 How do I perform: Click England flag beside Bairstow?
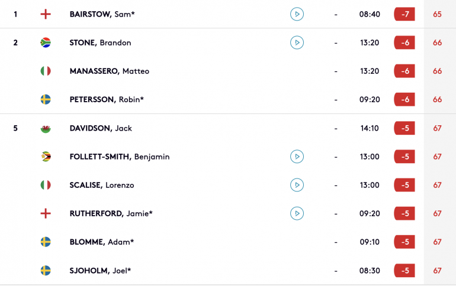click(46, 14)
